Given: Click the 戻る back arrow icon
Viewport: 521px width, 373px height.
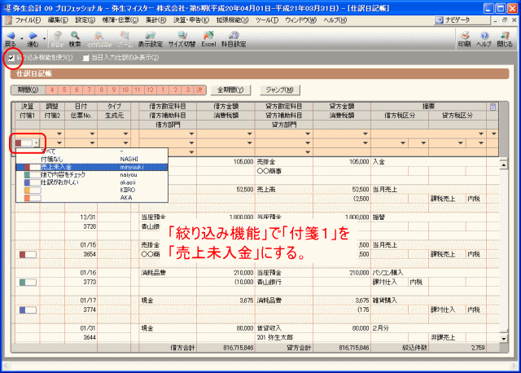Looking at the screenshot, I should [11, 36].
